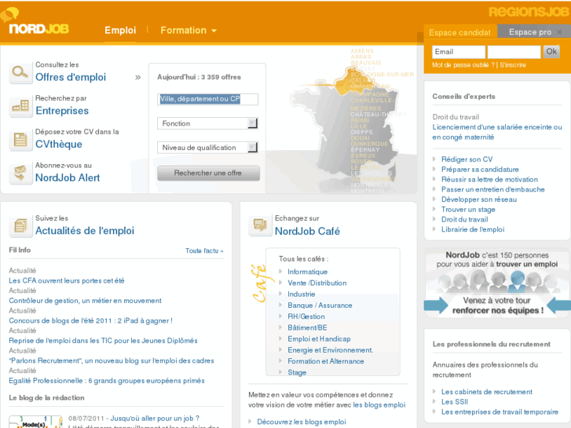Viewport: 571px width, 428px height.
Task: Open the Informatique café link
Action: 307,272
